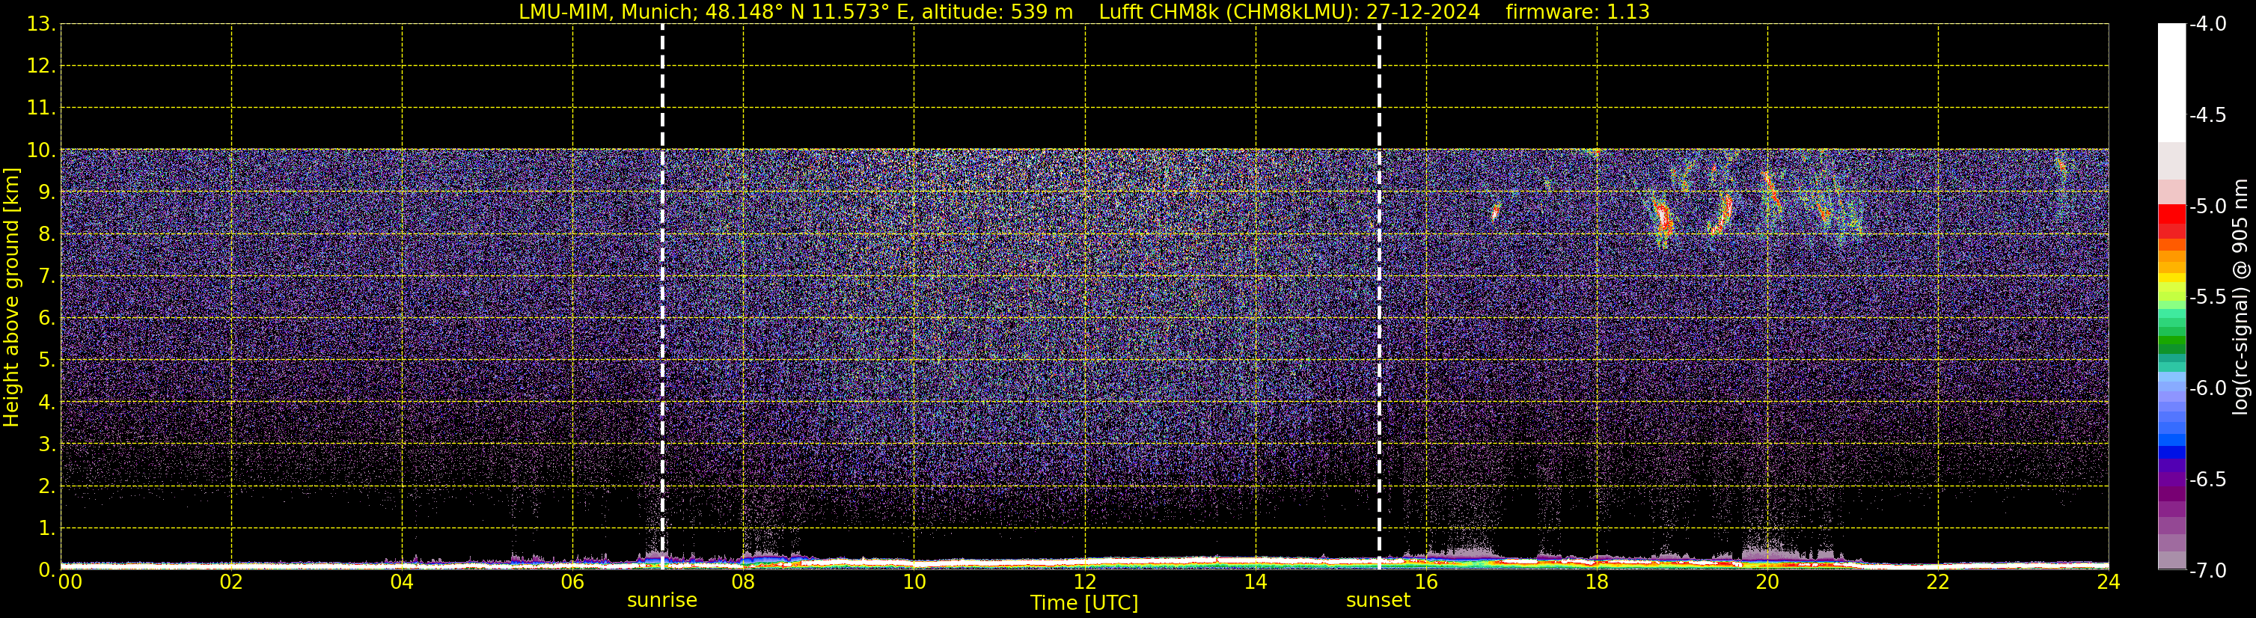Click the 'log(rc-signal) @ 905 nm' colorbar title
Screen dimensions: 2256x618
(x=2240, y=297)
